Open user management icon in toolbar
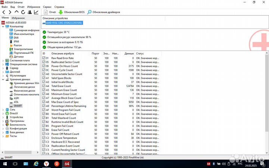The height and width of the screenshot is (168, 269). click(x=30, y=12)
